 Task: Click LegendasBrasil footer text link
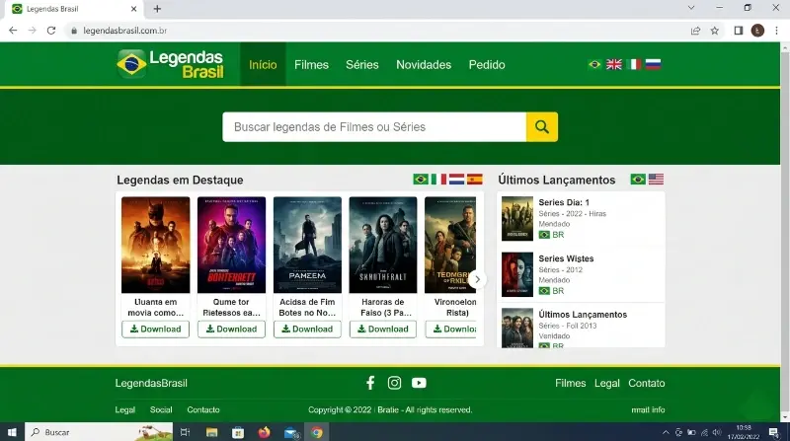(x=151, y=383)
